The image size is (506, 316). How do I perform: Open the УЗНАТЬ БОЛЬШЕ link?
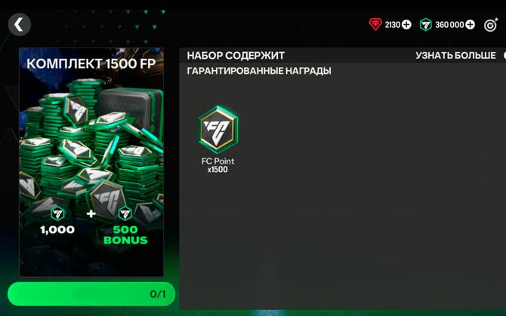click(455, 56)
